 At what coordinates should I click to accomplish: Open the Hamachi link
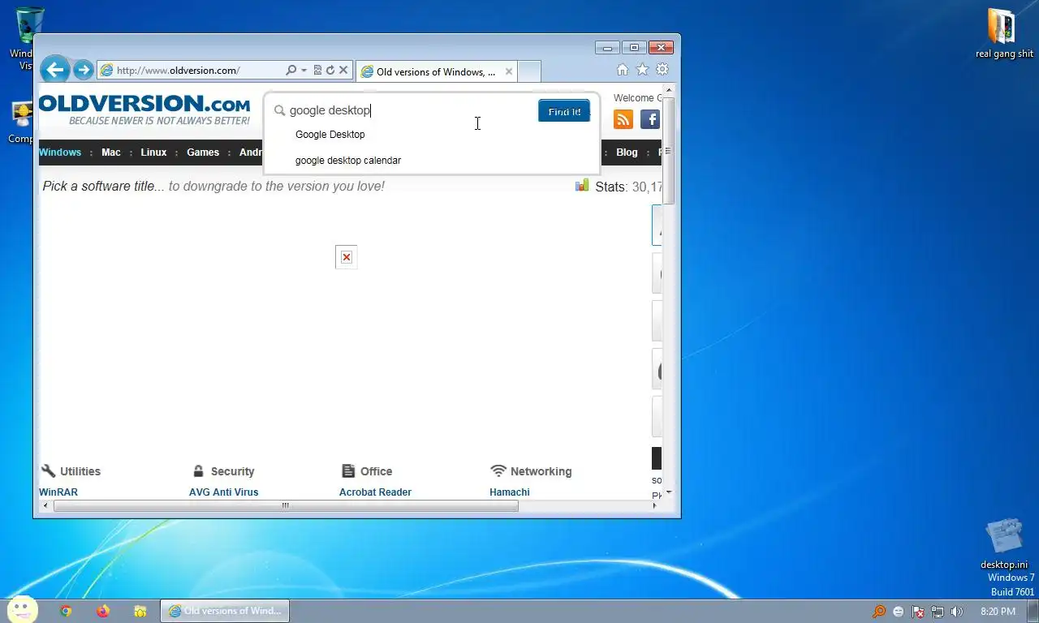point(510,492)
